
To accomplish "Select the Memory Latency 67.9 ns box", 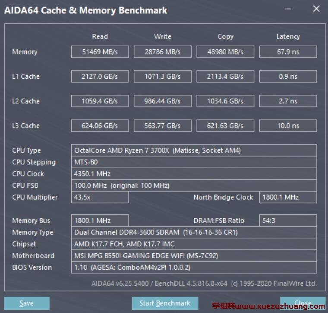I will coord(288,52).
